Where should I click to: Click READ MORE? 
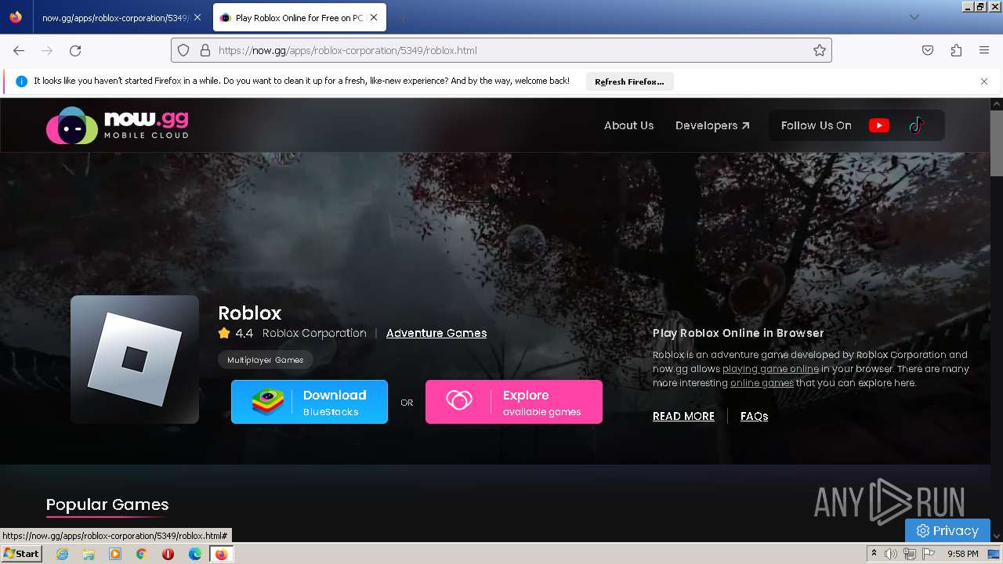point(683,416)
